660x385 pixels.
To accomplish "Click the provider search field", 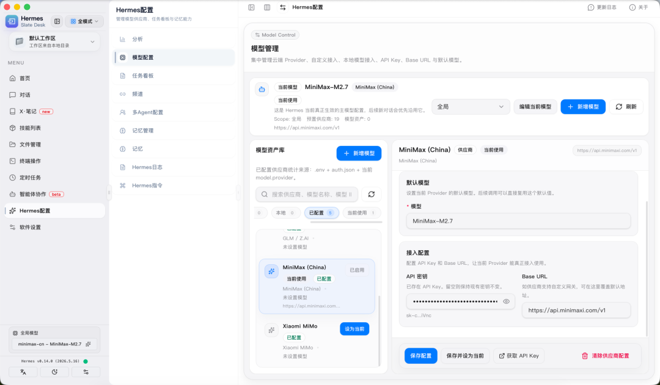I will click(307, 195).
